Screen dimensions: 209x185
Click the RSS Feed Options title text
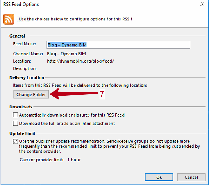click(x=21, y=5)
